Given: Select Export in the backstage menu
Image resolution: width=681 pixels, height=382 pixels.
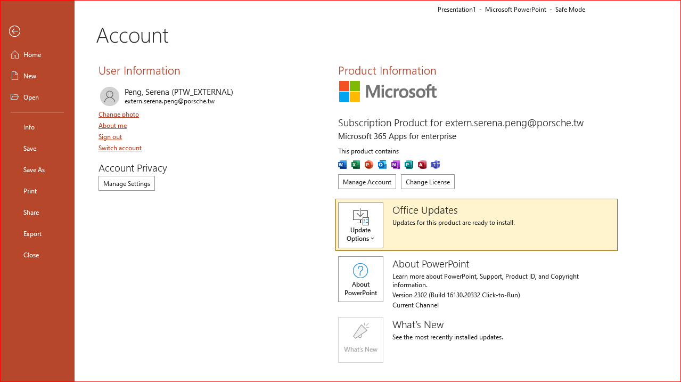Looking at the screenshot, I should 32,234.
